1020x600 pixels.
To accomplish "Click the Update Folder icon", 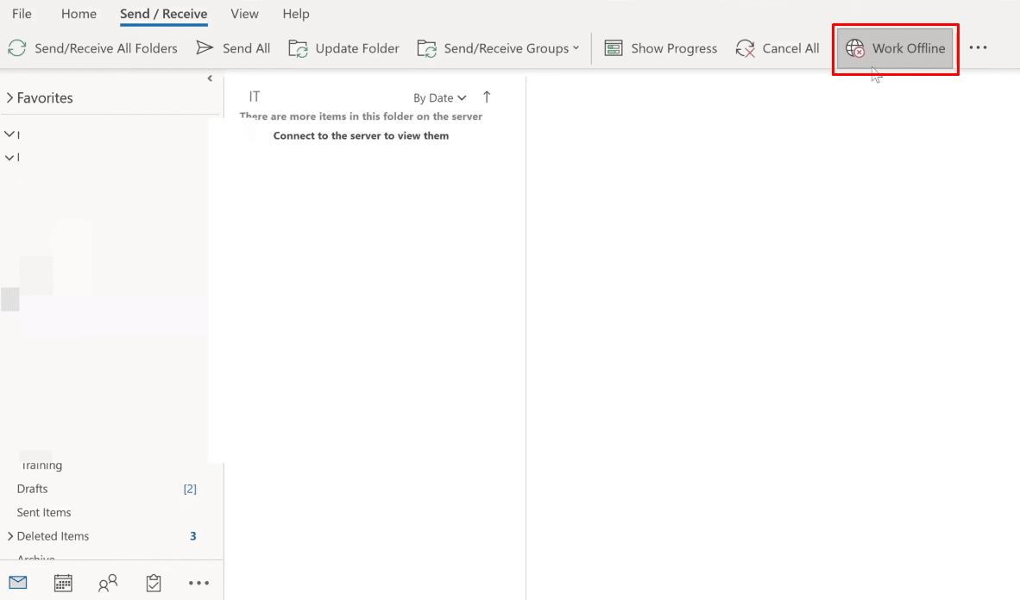I will 298,49.
